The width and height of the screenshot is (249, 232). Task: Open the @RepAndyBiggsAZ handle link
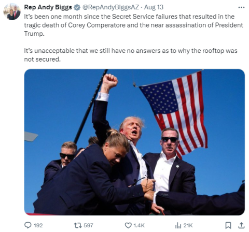pyautogui.click(x=110, y=7)
